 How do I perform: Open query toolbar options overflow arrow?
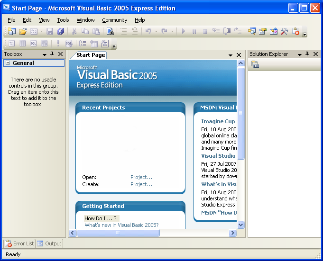[114, 46]
